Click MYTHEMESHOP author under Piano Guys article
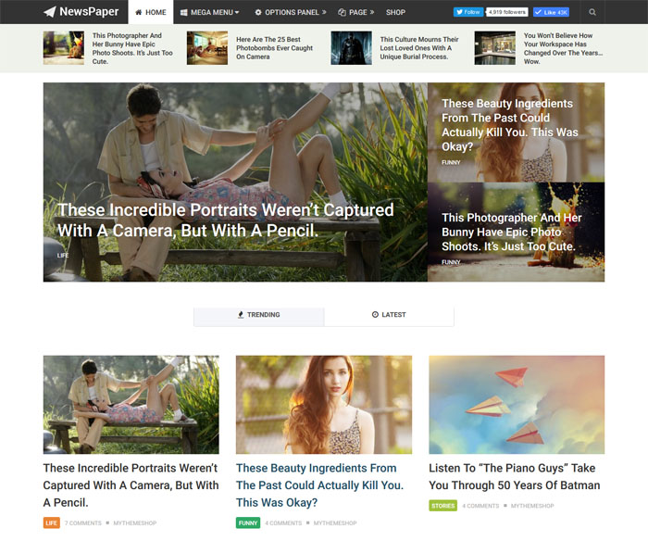 coord(532,506)
